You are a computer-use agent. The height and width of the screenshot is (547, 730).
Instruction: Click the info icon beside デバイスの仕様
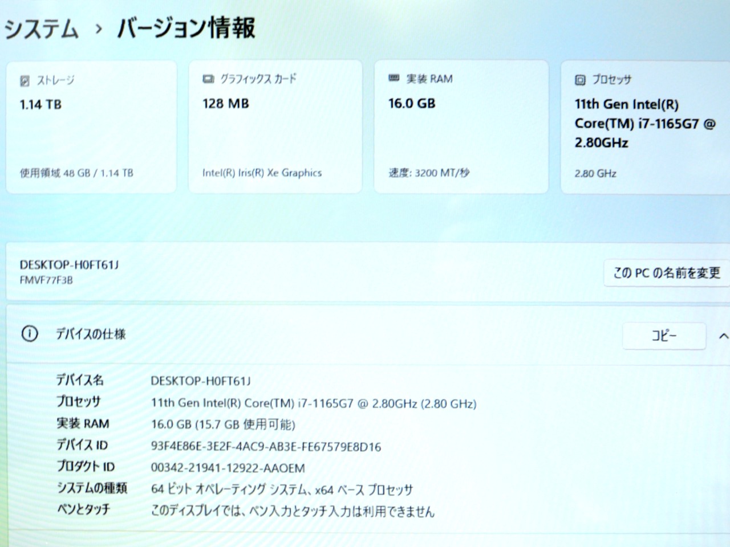point(29,334)
